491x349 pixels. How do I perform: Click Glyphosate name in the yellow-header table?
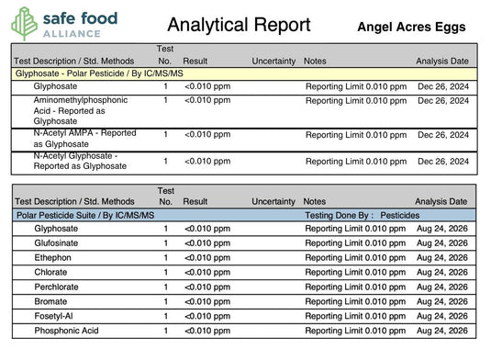click(55, 86)
